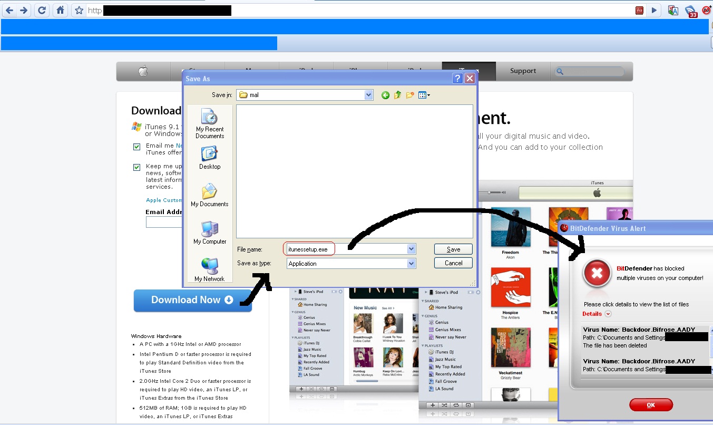Screen dimensions: 713x425
Task: Cancel the Save As dialog
Action: [x=453, y=263]
